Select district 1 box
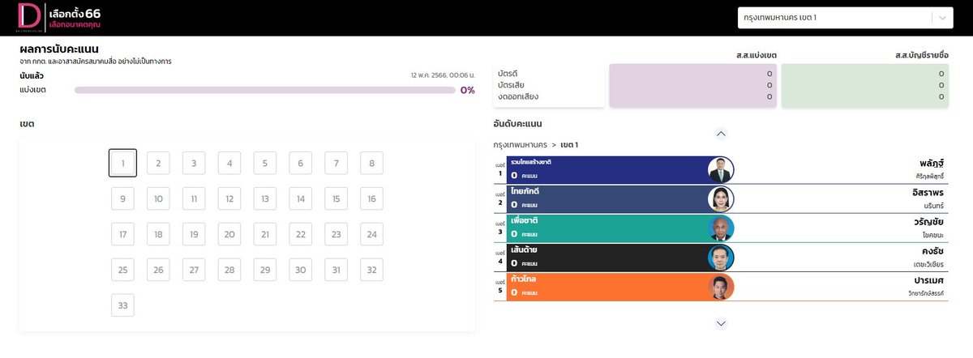The height and width of the screenshot is (358, 973). (x=122, y=163)
